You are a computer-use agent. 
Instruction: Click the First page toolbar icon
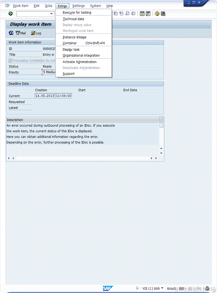(x=116, y=14)
